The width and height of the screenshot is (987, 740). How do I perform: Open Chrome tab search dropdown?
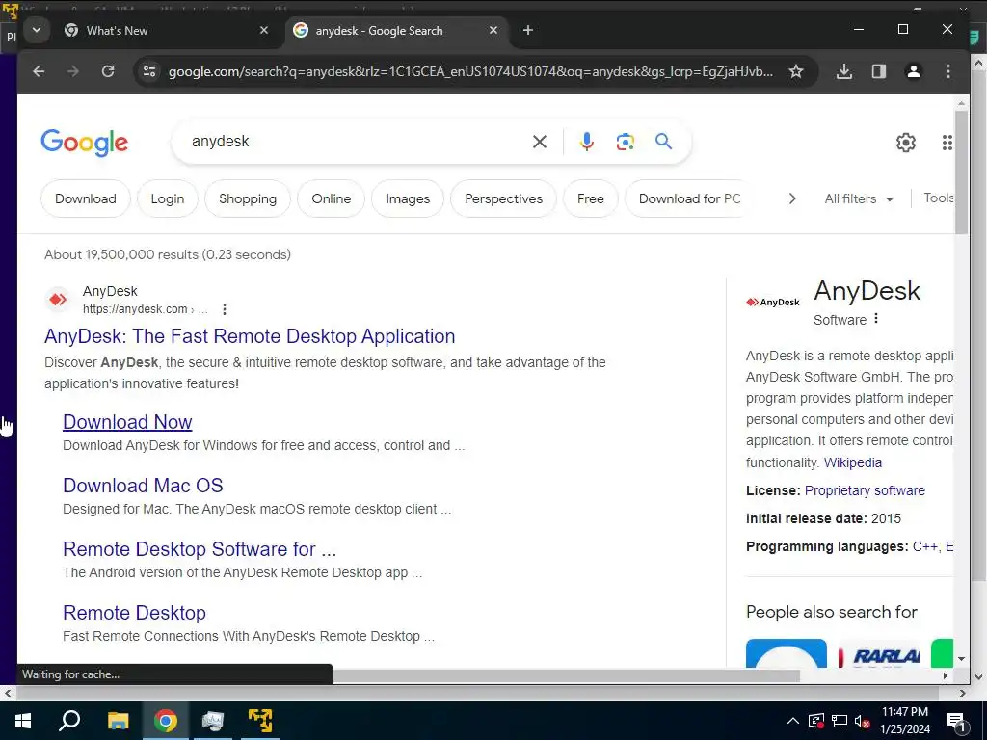coord(37,30)
